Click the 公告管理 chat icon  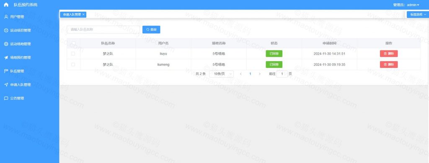point(6,98)
